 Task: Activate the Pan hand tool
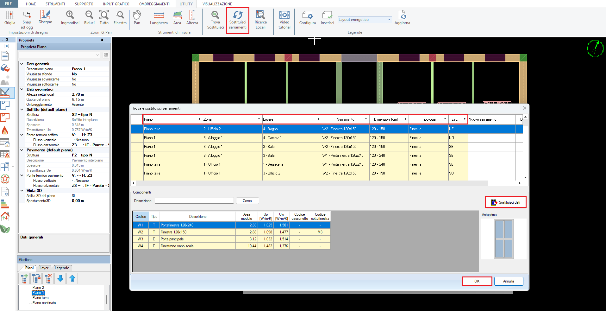137,18
